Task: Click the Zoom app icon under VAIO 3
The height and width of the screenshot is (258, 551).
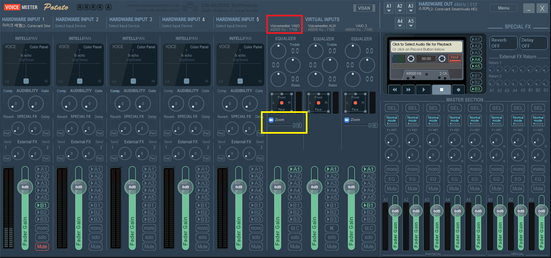Action: (x=347, y=120)
